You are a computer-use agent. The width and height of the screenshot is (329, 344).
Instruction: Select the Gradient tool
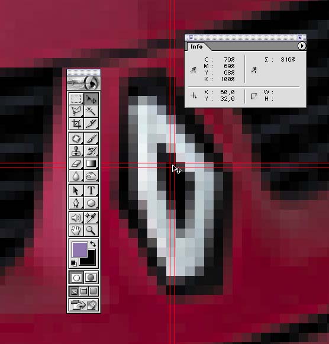point(91,163)
